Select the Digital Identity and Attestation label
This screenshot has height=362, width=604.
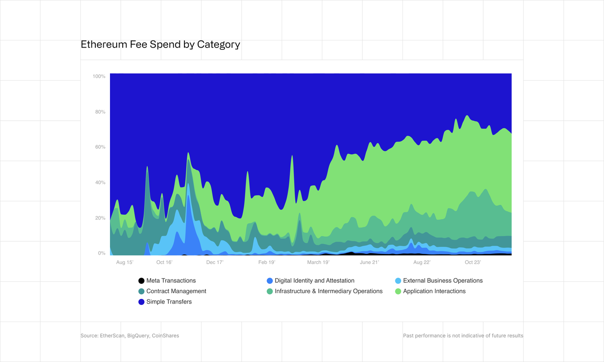click(x=314, y=281)
